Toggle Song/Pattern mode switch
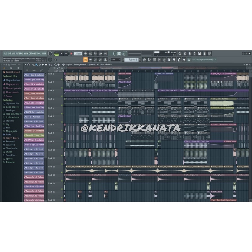Viewport: 252px width, 252px height. tap(56, 54)
